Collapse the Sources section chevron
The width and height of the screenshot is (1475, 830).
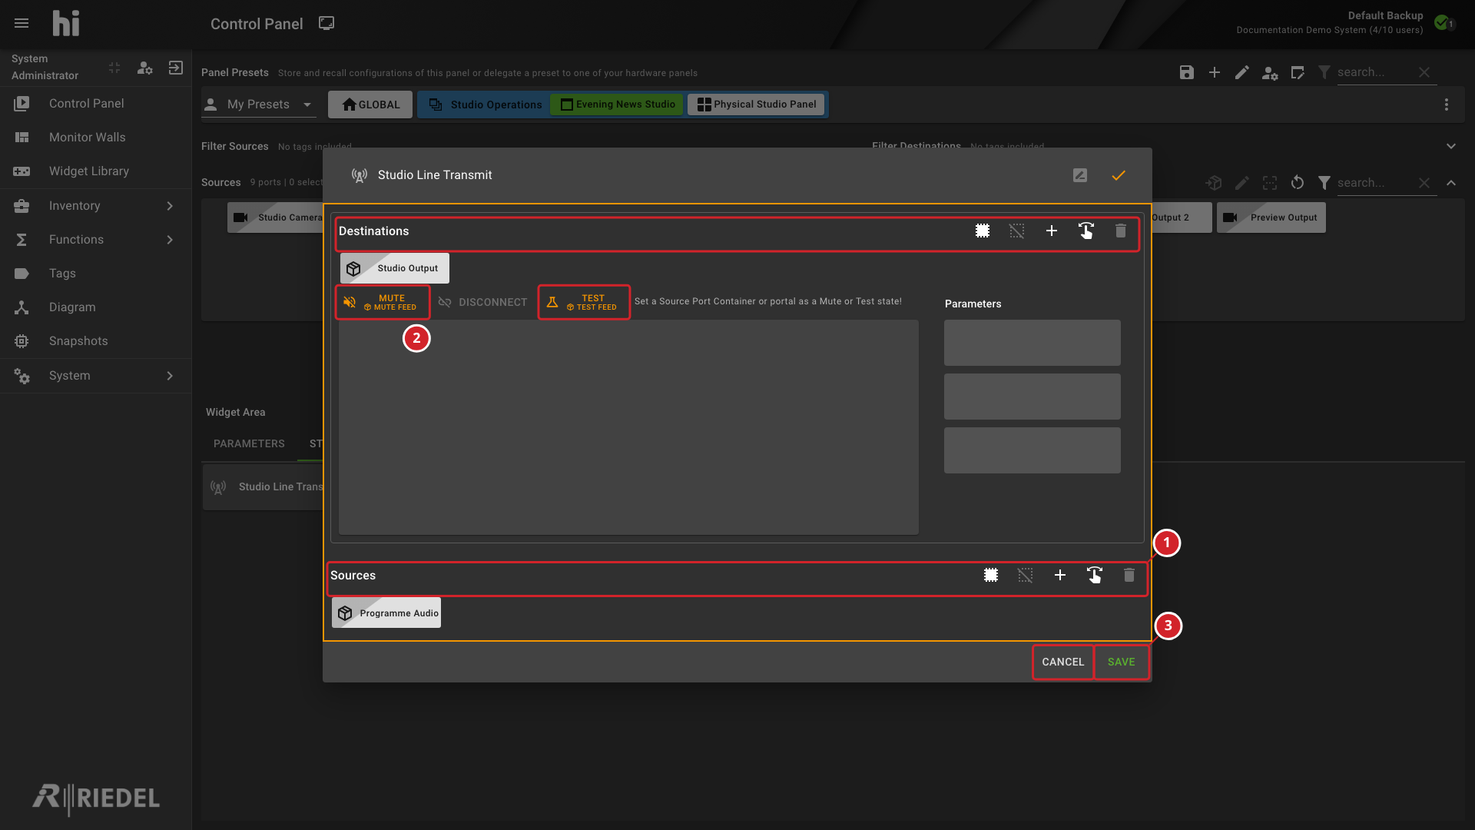click(x=1451, y=183)
